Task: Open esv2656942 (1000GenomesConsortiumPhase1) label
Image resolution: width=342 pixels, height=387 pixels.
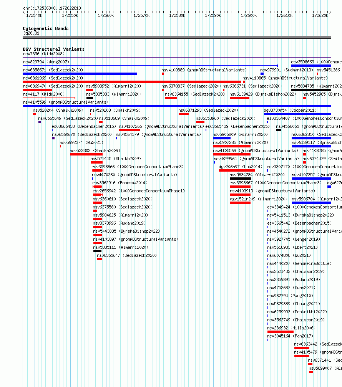Action: point(139,191)
